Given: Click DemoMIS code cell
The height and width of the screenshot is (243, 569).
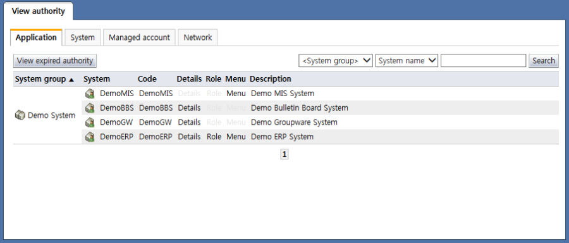Looking at the screenshot, I should (156, 94).
